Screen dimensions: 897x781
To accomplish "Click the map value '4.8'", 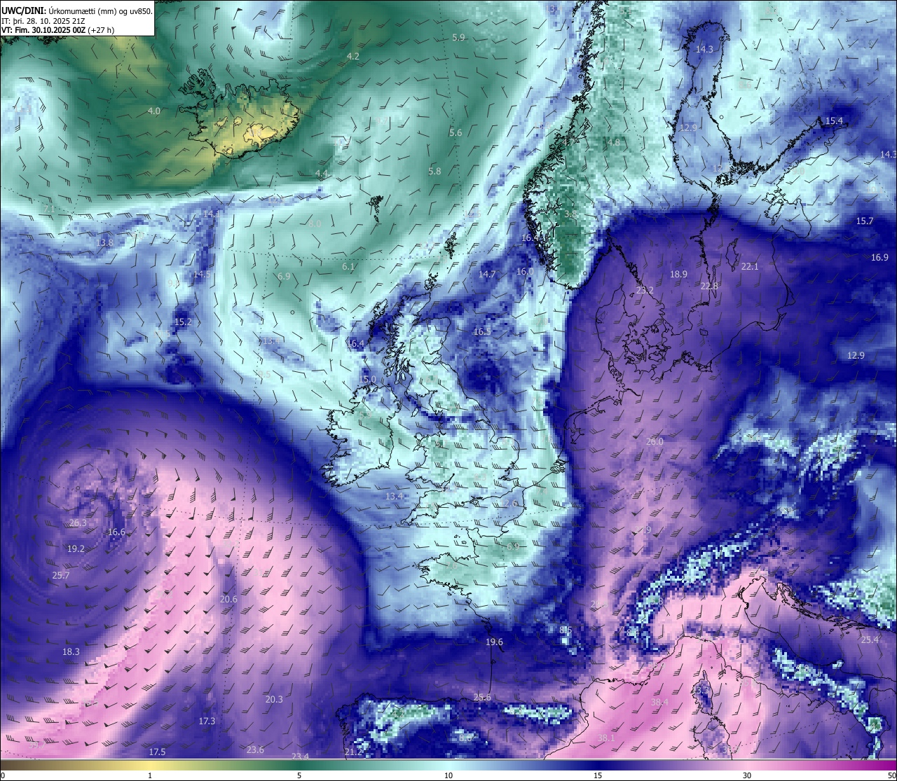I will 613,142.
